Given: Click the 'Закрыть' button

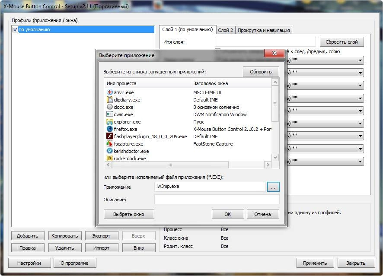Looking at the screenshot, I should pos(356,263).
